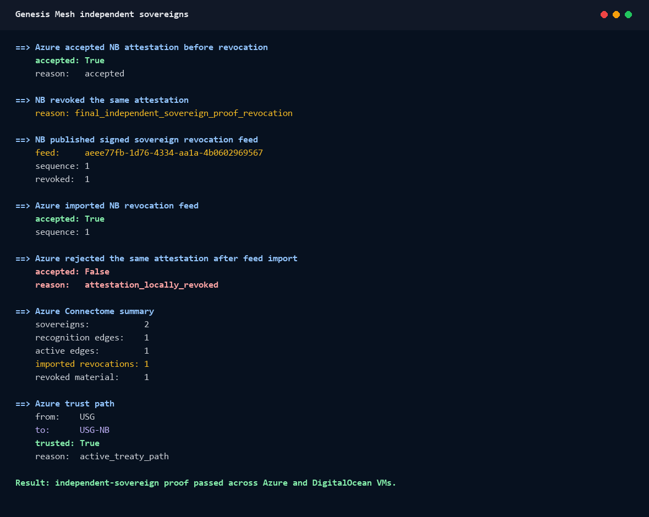Click the line 'reason: accepted'
Viewport: 649px width, 517px height.
tap(80, 74)
